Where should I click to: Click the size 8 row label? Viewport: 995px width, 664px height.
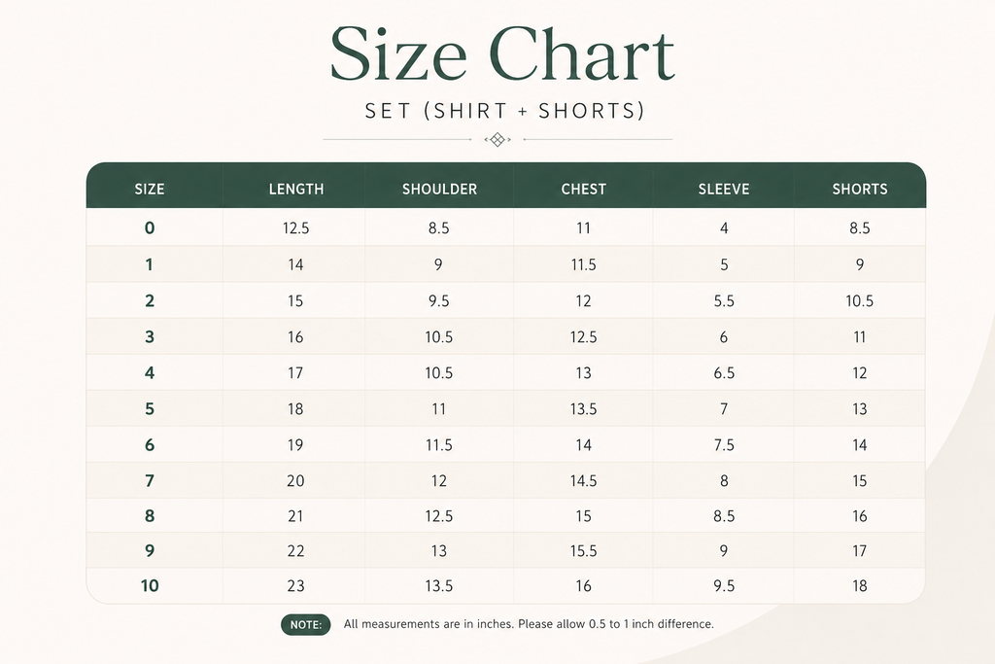pos(150,516)
